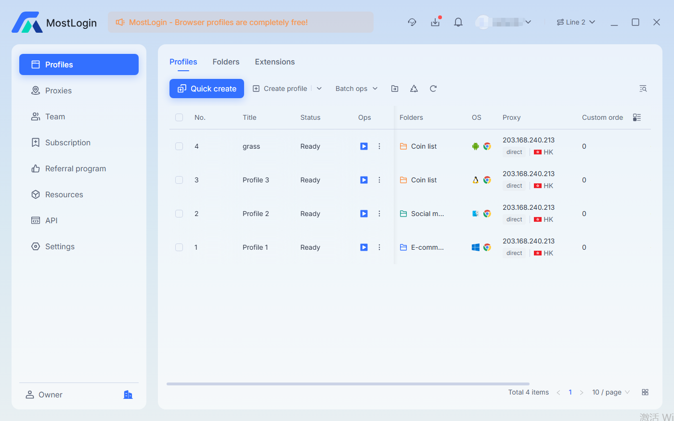Open the search filter icon above the table

point(643,89)
